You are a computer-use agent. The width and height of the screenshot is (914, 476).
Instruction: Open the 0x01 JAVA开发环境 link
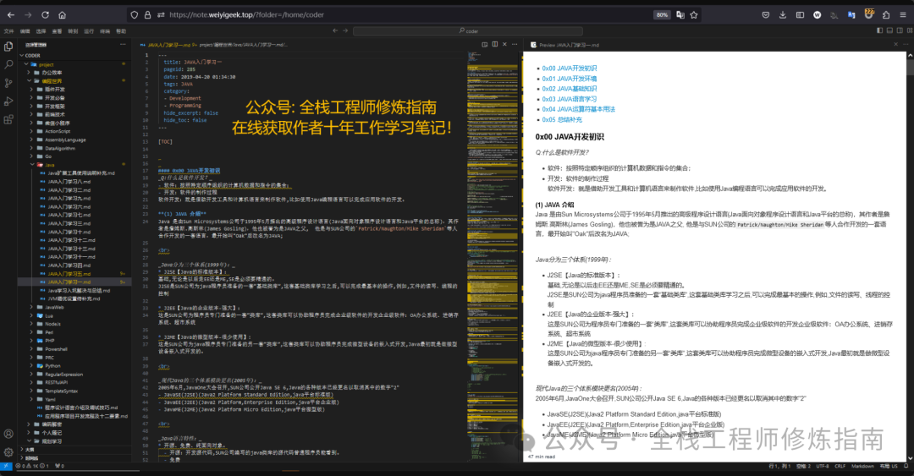[x=569, y=79]
